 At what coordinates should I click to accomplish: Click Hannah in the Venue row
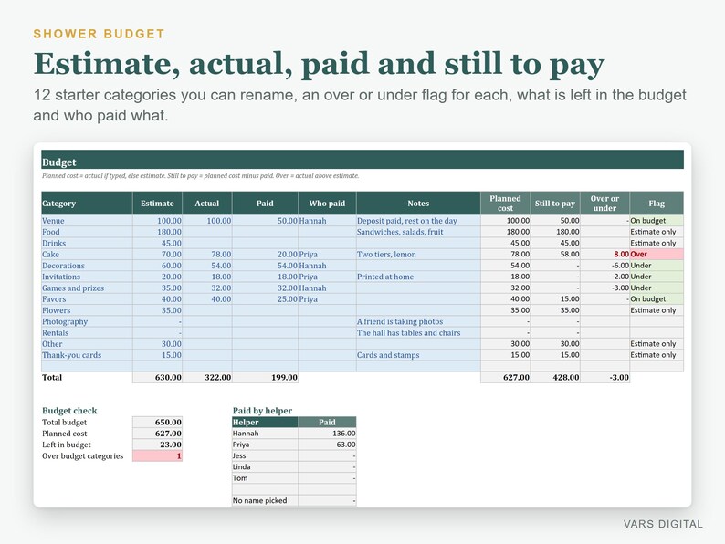[x=328, y=221]
